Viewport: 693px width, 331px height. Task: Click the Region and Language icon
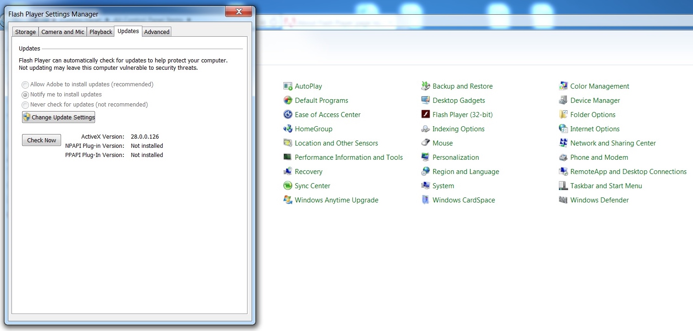coord(426,172)
